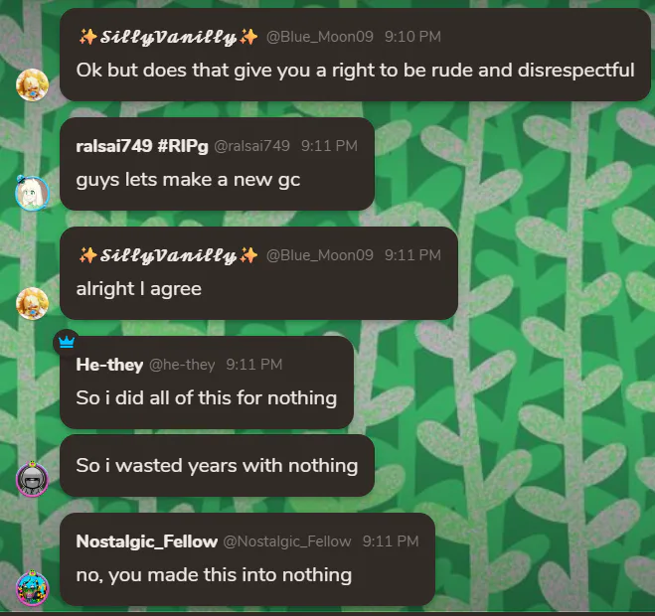Open ralsai749's profile avatar
Image resolution: width=655 pixels, height=616 pixels.
point(32,192)
